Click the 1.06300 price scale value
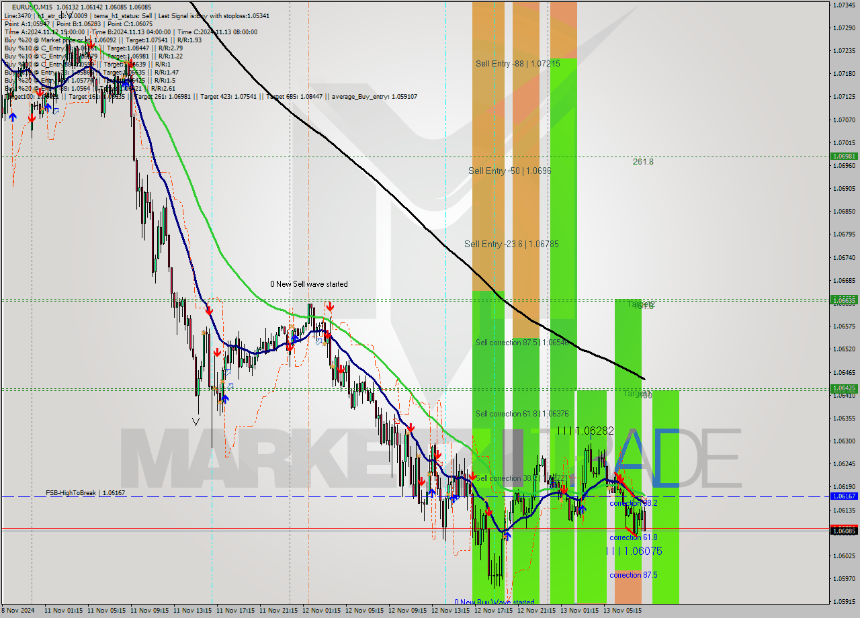Screen dimensions: 860x618 tap(844, 441)
